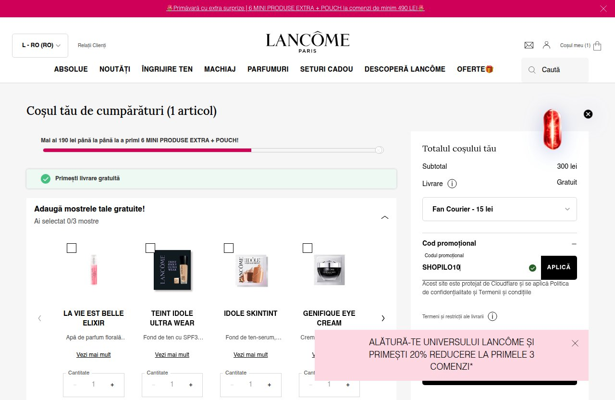Select Idole Skintint sample checkbox

(x=229, y=248)
